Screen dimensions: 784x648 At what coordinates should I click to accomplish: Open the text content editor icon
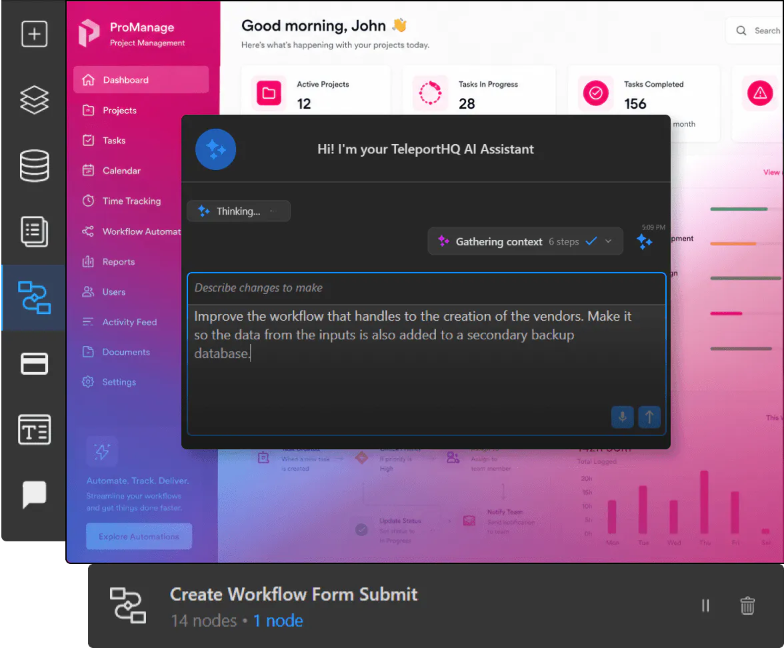coord(34,429)
